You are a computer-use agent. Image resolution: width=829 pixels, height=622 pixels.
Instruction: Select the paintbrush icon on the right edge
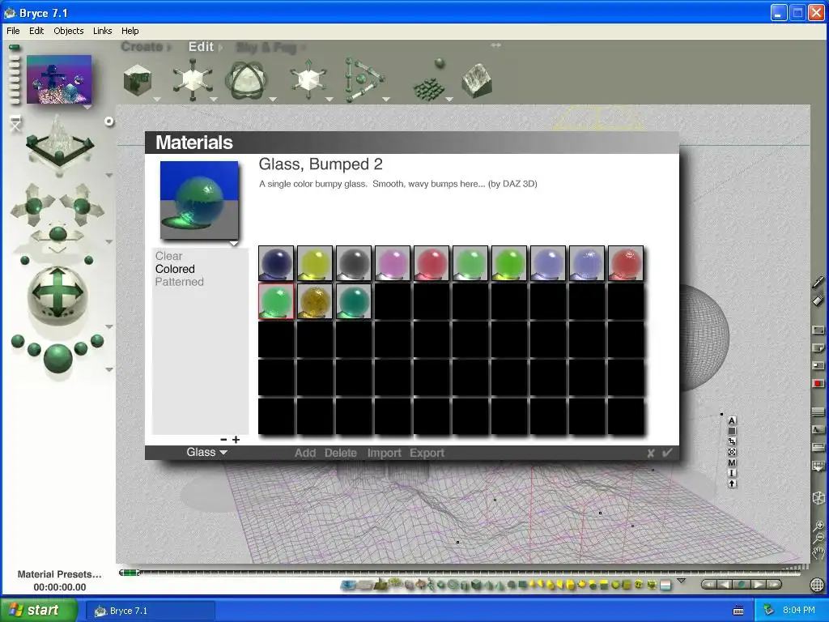coord(818,283)
